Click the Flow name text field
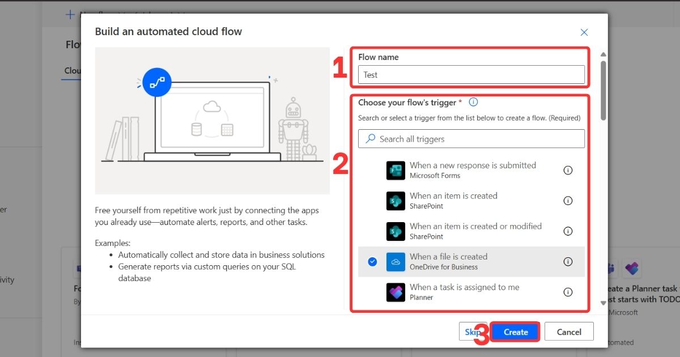This screenshot has width=680, height=357. click(471, 75)
